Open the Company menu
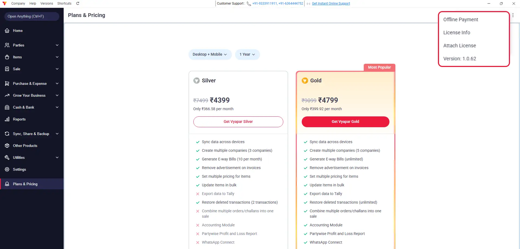The width and height of the screenshot is (520, 249). coord(18,4)
